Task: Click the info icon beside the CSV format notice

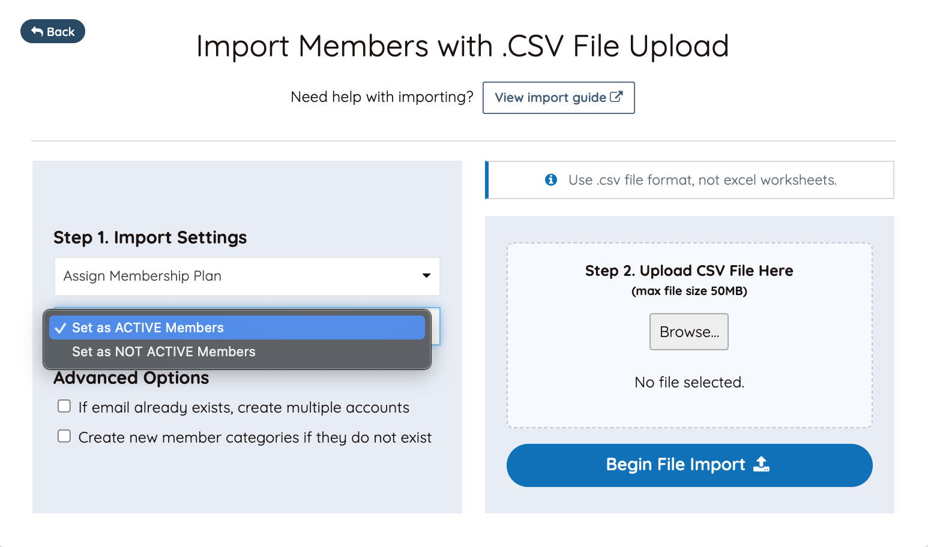Action: coord(550,179)
